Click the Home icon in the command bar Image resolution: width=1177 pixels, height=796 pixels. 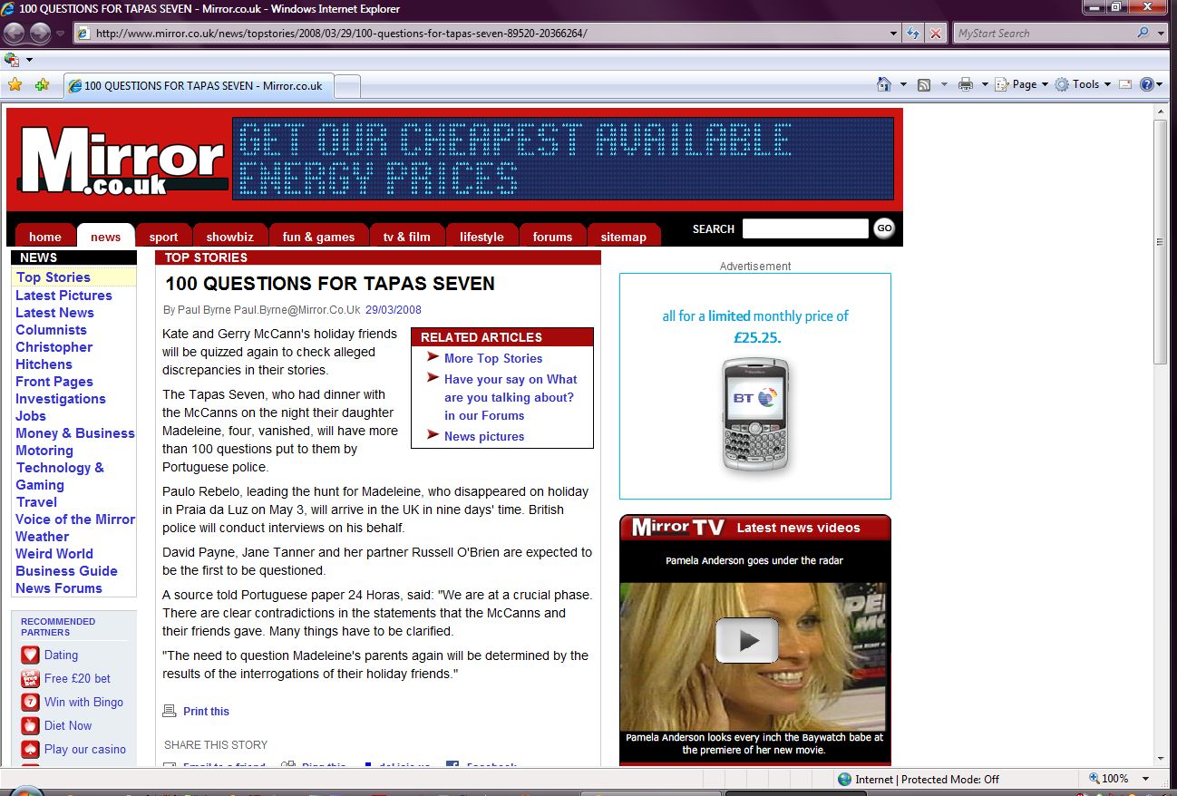point(884,84)
